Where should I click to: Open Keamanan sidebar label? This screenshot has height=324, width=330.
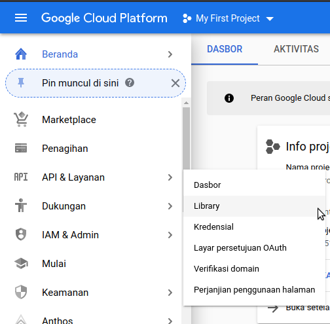tap(65, 293)
